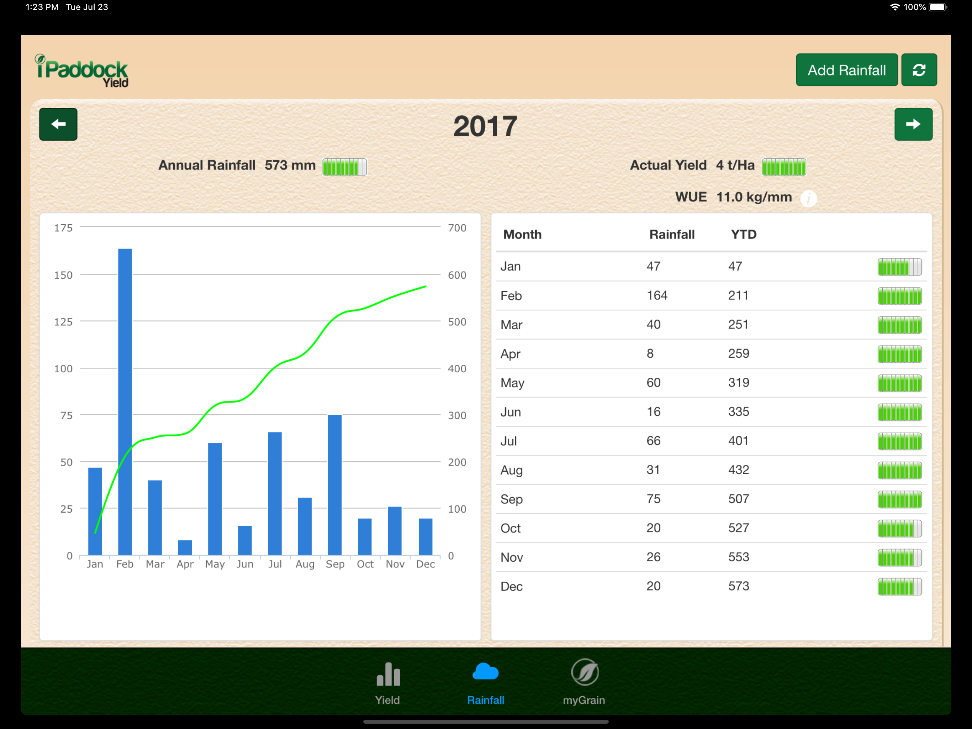Tap the Rainfall column header
The width and height of the screenshot is (972, 729).
(x=672, y=234)
